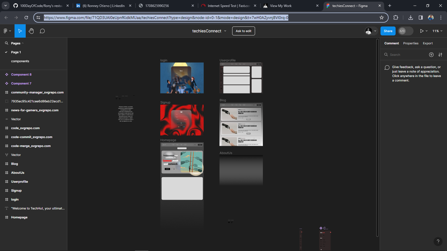Click the Blog frame on the canvas
This screenshot has height=251, width=447.
click(241, 124)
